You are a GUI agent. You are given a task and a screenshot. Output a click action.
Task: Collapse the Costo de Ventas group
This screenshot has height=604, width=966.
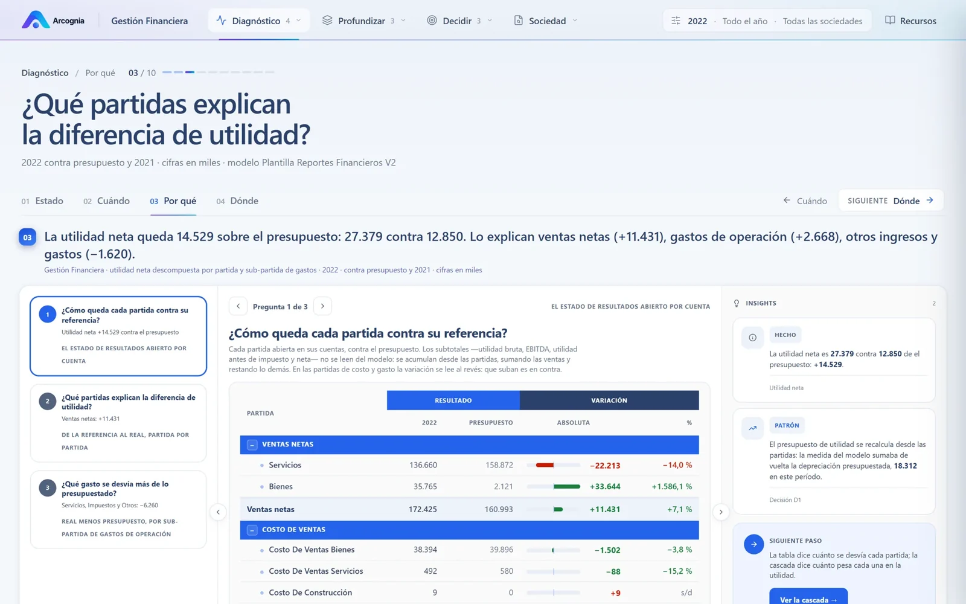click(x=252, y=530)
